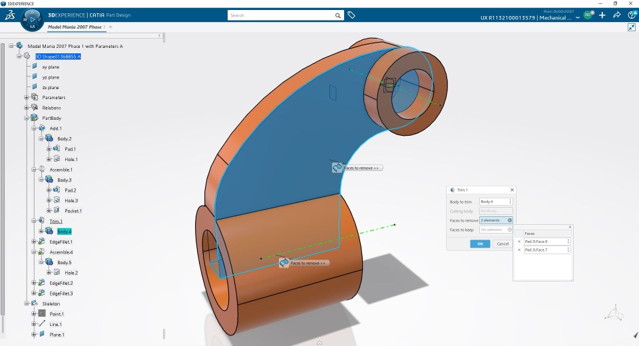Open the user profile avatar
The width and height of the screenshot is (639, 346).
(588, 15)
